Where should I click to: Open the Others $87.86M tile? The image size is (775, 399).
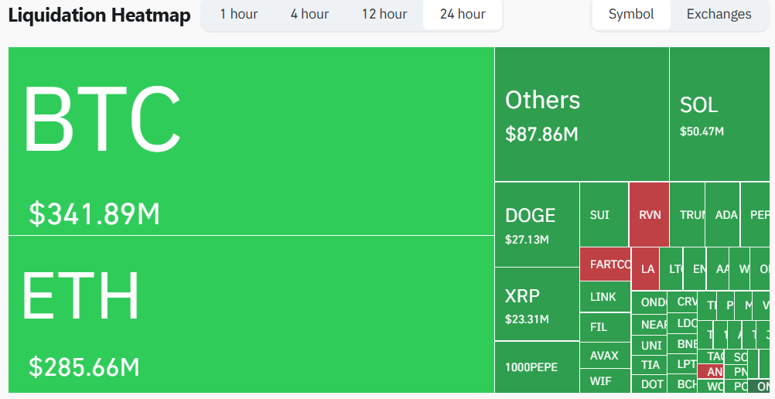[x=582, y=114]
